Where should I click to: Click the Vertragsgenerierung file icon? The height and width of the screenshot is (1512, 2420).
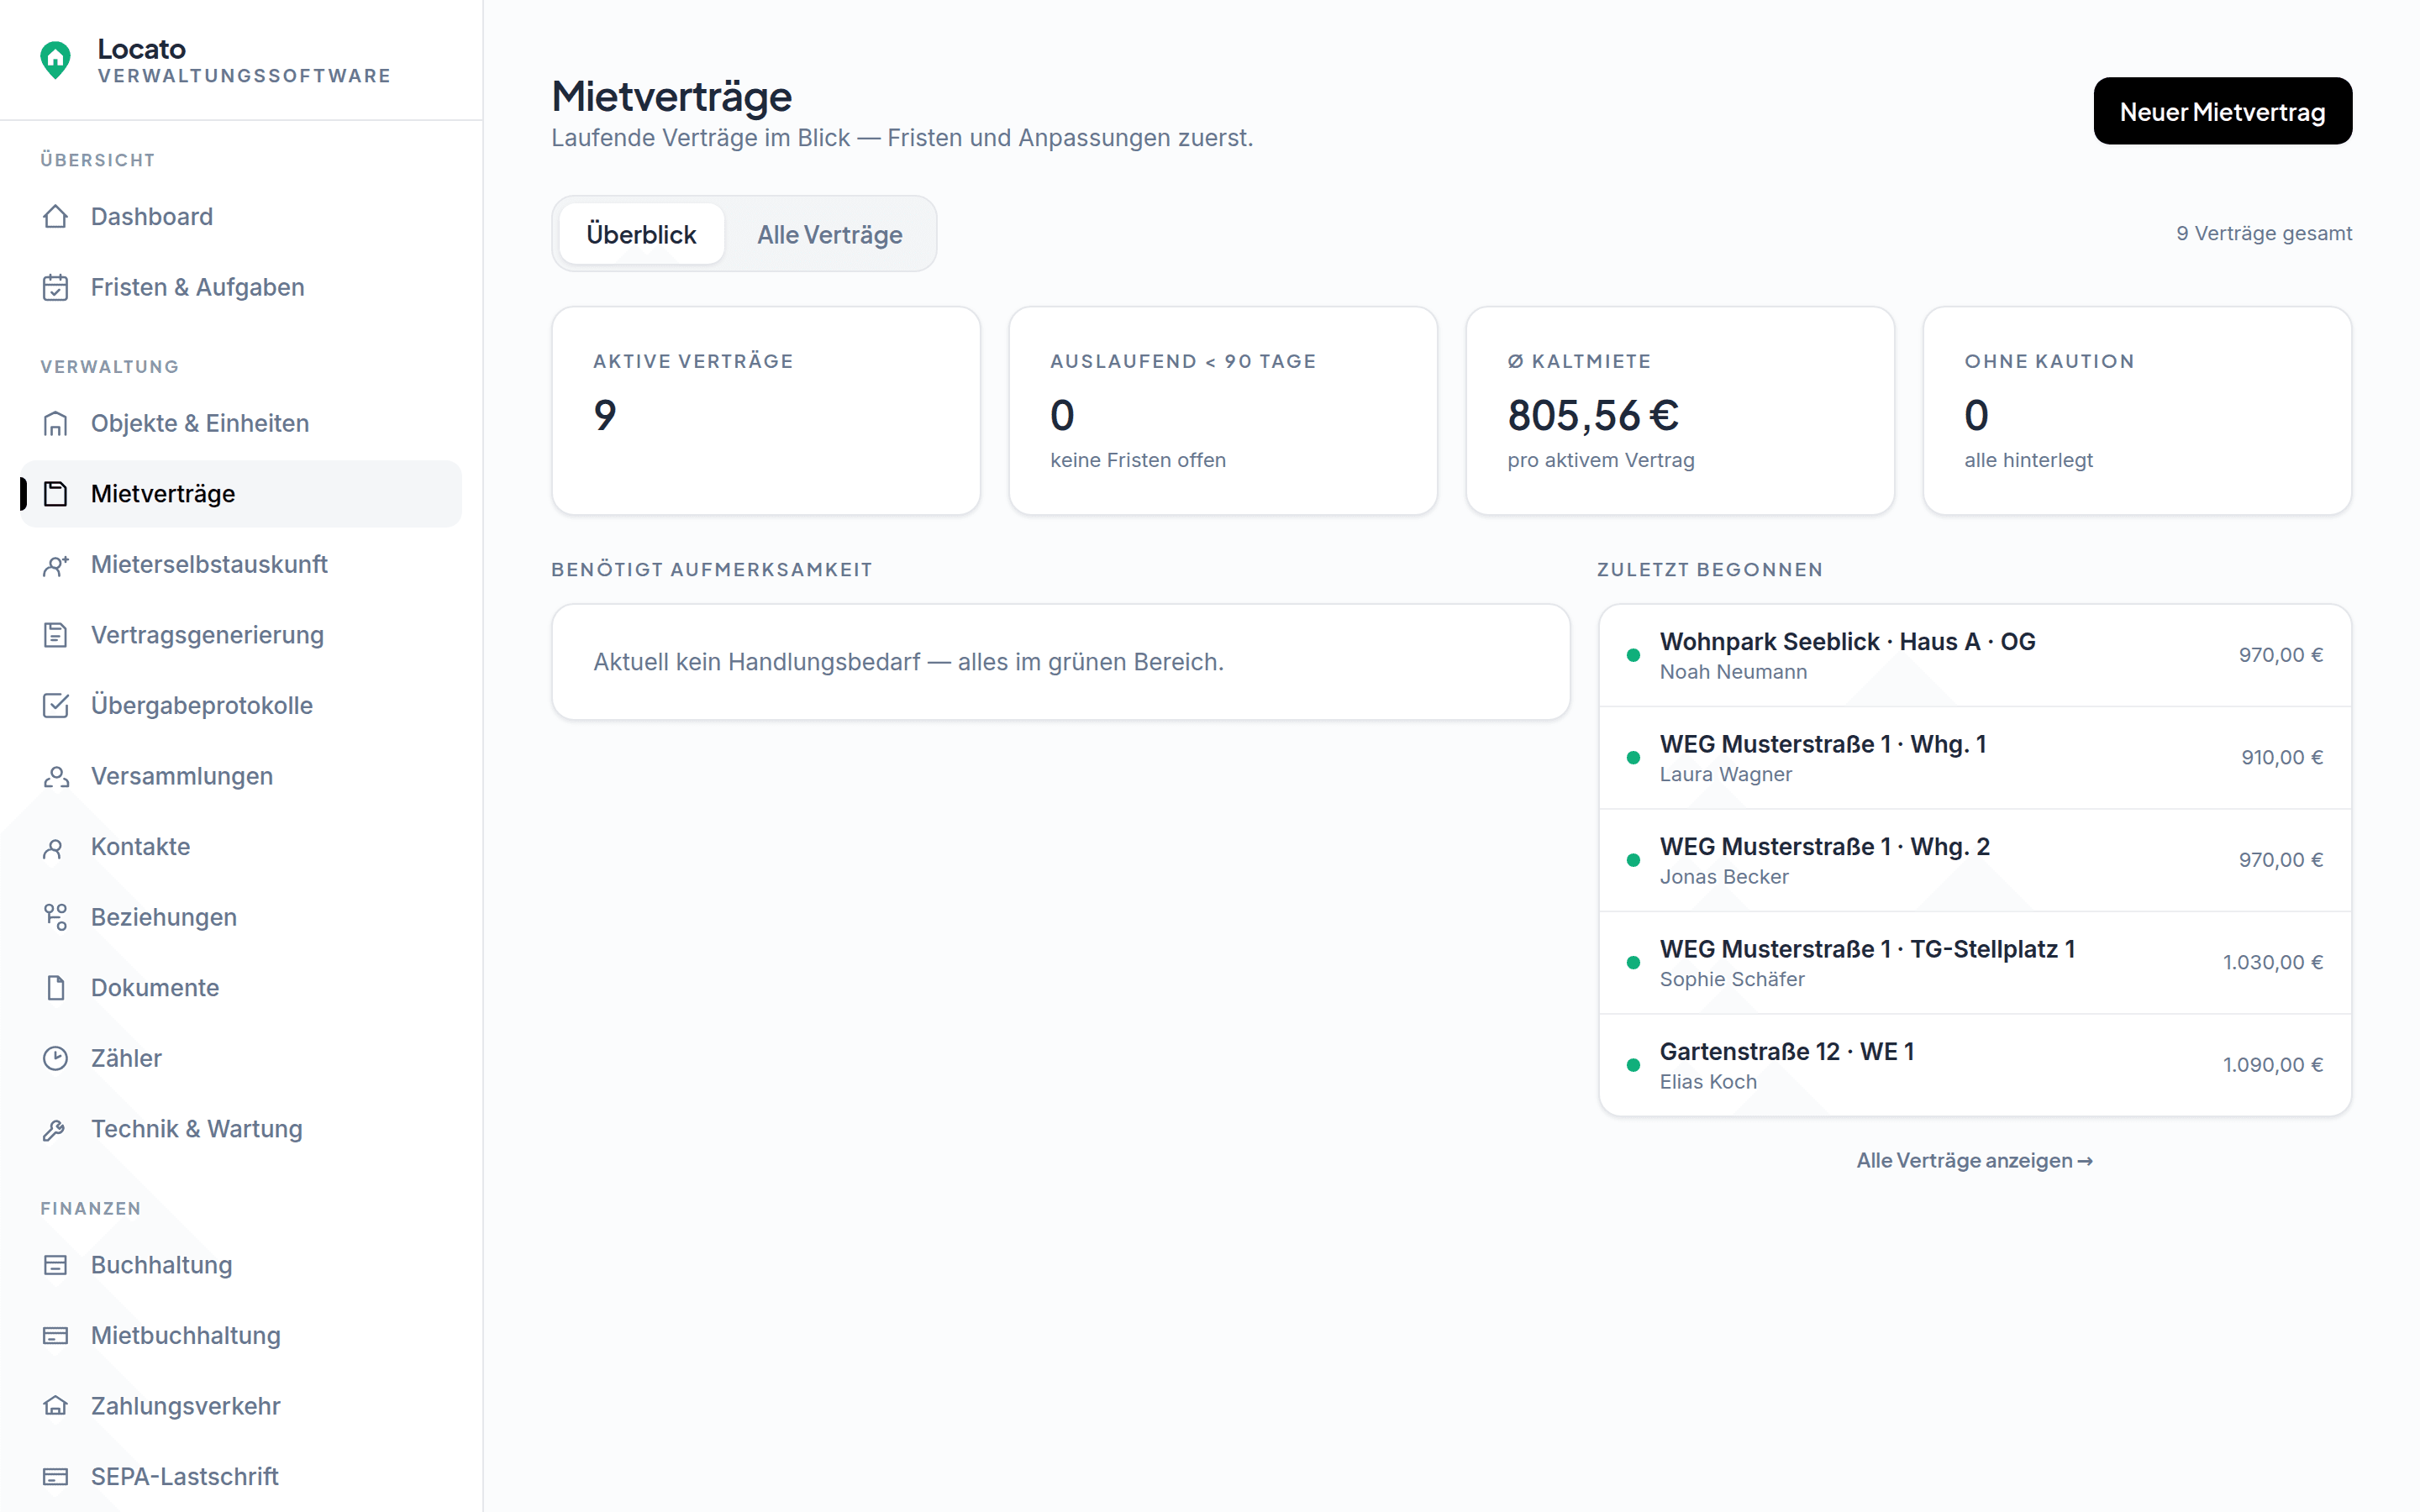tap(55, 635)
